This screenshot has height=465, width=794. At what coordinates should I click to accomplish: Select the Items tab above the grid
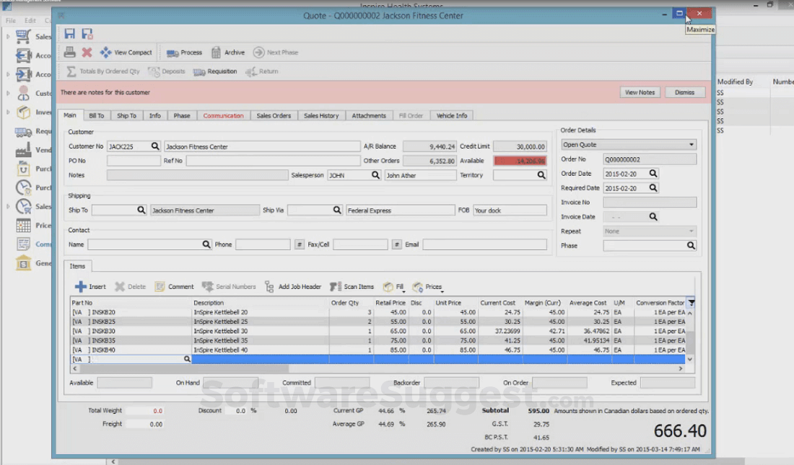[77, 266]
